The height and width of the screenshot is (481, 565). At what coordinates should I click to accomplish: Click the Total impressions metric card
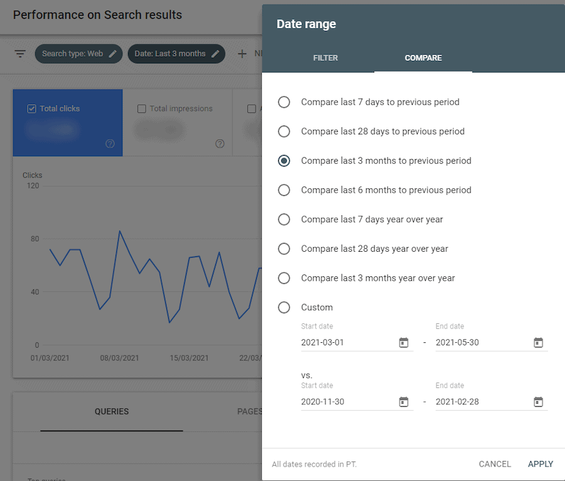tap(178, 123)
